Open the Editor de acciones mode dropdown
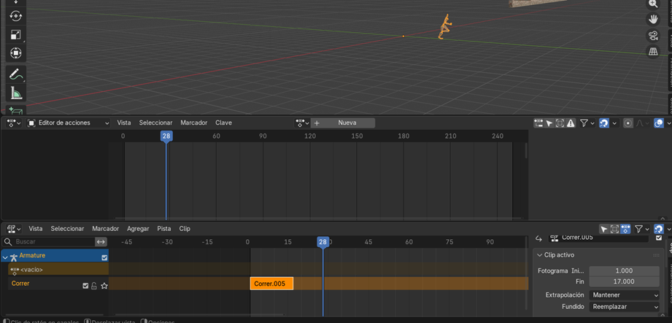This screenshot has height=323, width=672. 69,123
